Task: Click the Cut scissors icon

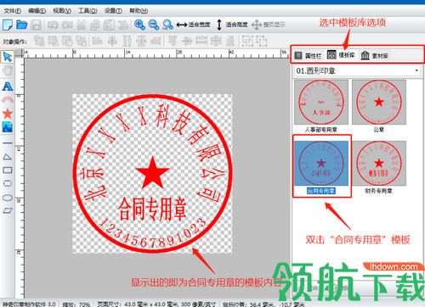Action: (82, 25)
